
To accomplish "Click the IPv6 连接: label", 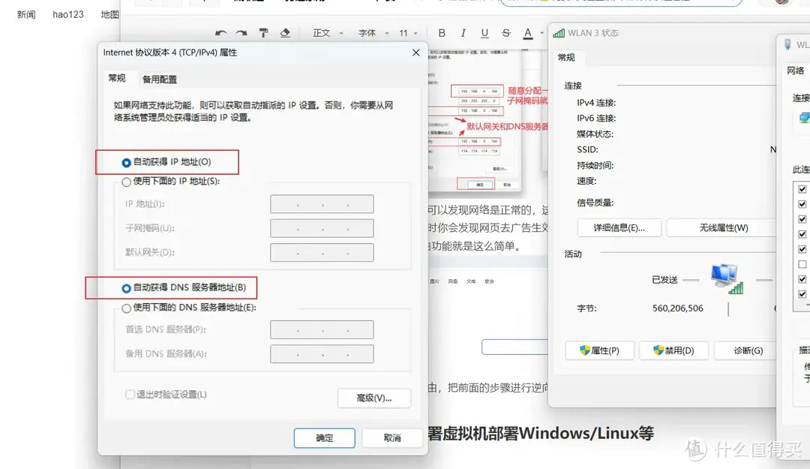I will (596, 119).
